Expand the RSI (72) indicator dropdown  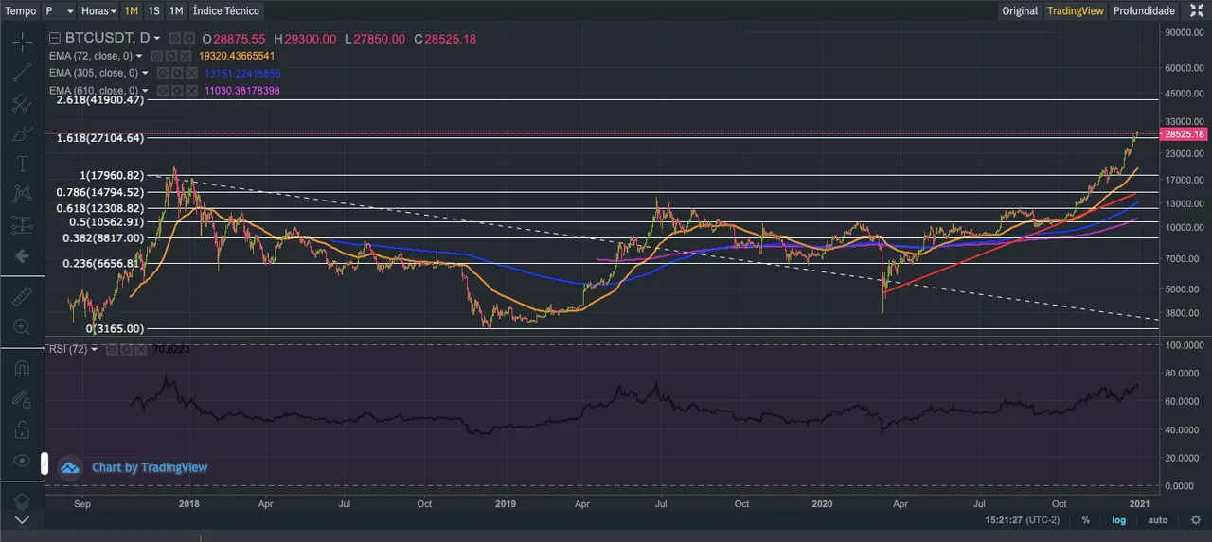(95, 349)
